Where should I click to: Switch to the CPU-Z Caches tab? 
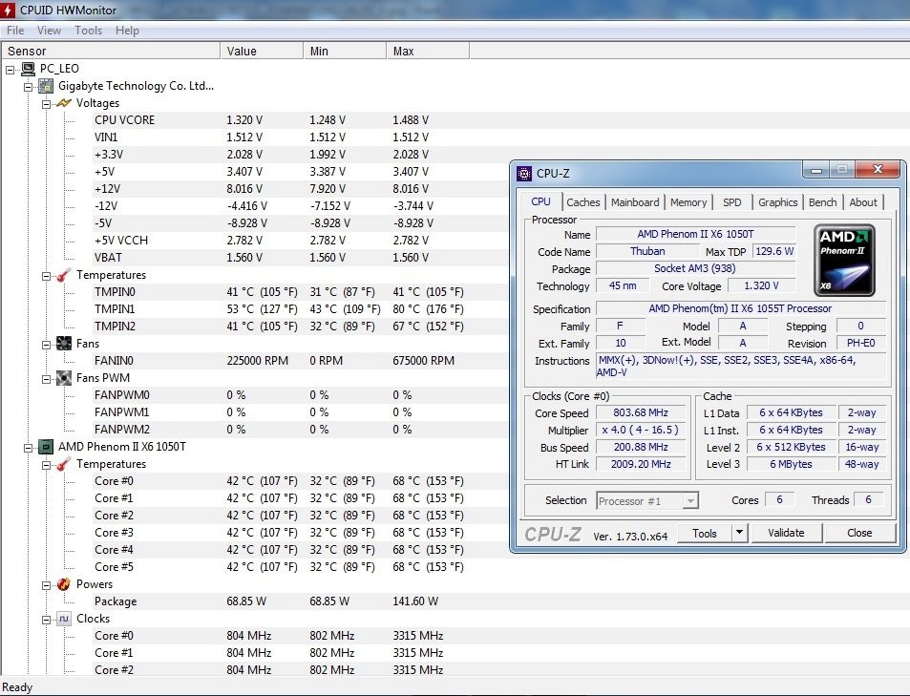click(x=583, y=202)
